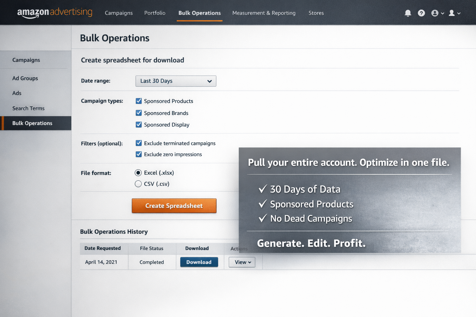Click the Amazon Advertising logo
The image size is (476, 317).
55,13
